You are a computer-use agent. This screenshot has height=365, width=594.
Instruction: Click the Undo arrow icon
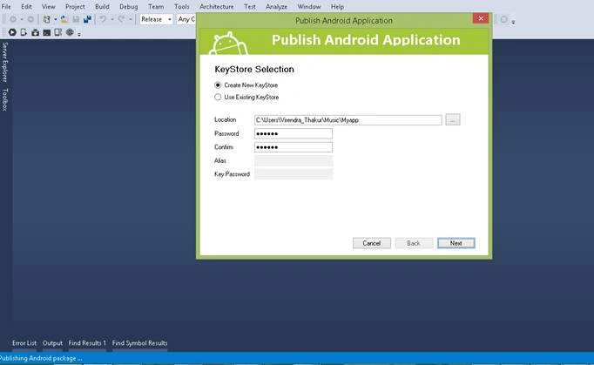point(103,19)
